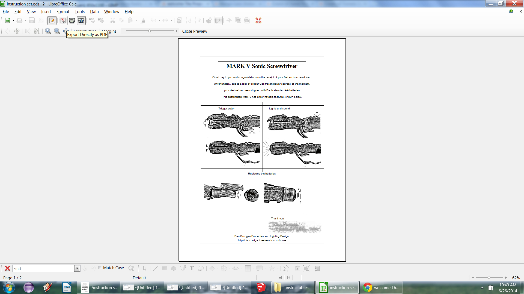Go to the next page arrow
Viewport: 524px width, 294px height.
[17, 31]
